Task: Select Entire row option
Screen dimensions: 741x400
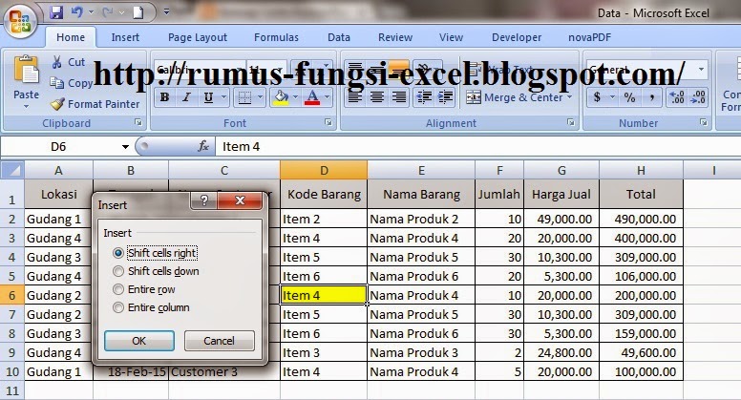Action: point(144,289)
